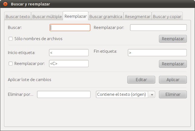Click the Fin etiqueta field

(x=157, y=53)
